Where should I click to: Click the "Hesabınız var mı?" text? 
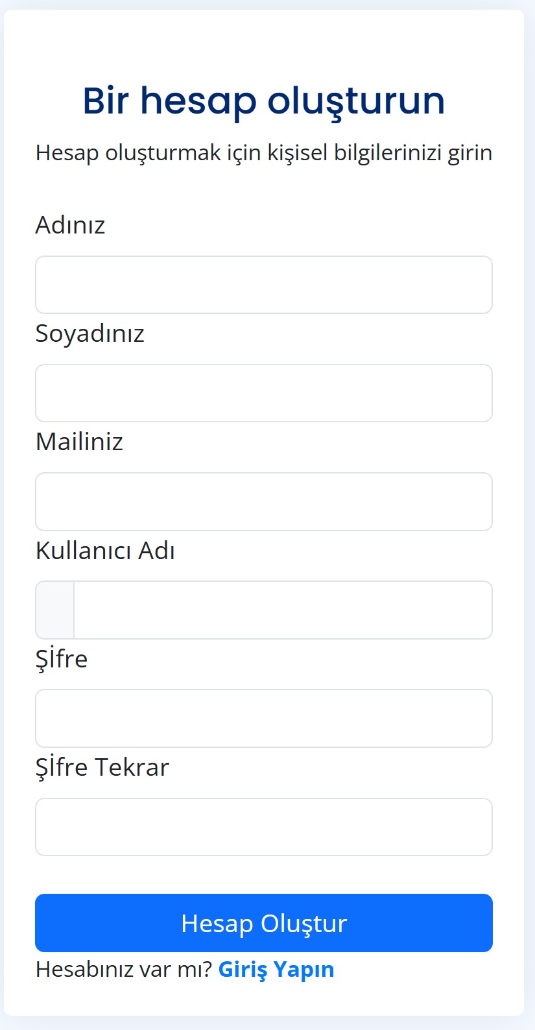pyautogui.click(x=123, y=969)
